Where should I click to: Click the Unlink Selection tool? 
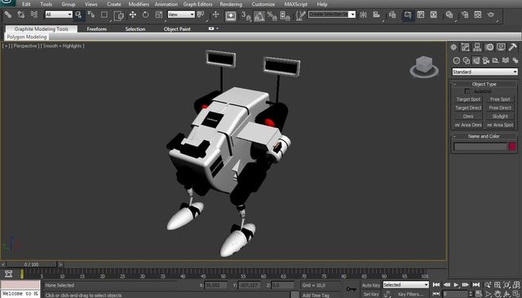click(21, 15)
